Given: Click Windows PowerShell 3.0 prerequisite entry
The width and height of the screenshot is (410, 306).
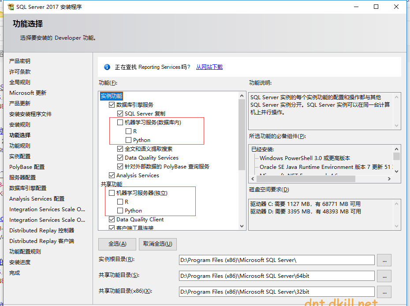Looking at the screenshot, I should pyautogui.click(x=305, y=158).
